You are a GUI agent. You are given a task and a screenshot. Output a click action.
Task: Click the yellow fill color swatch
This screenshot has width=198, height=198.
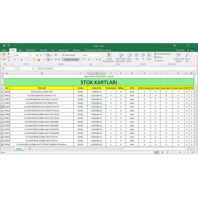tap(34, 60)
